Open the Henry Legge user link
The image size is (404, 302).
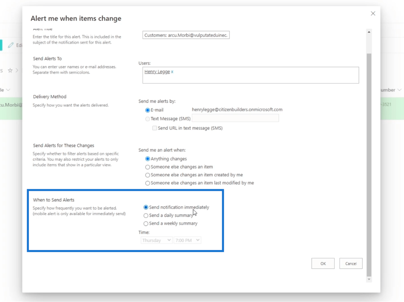157,72
